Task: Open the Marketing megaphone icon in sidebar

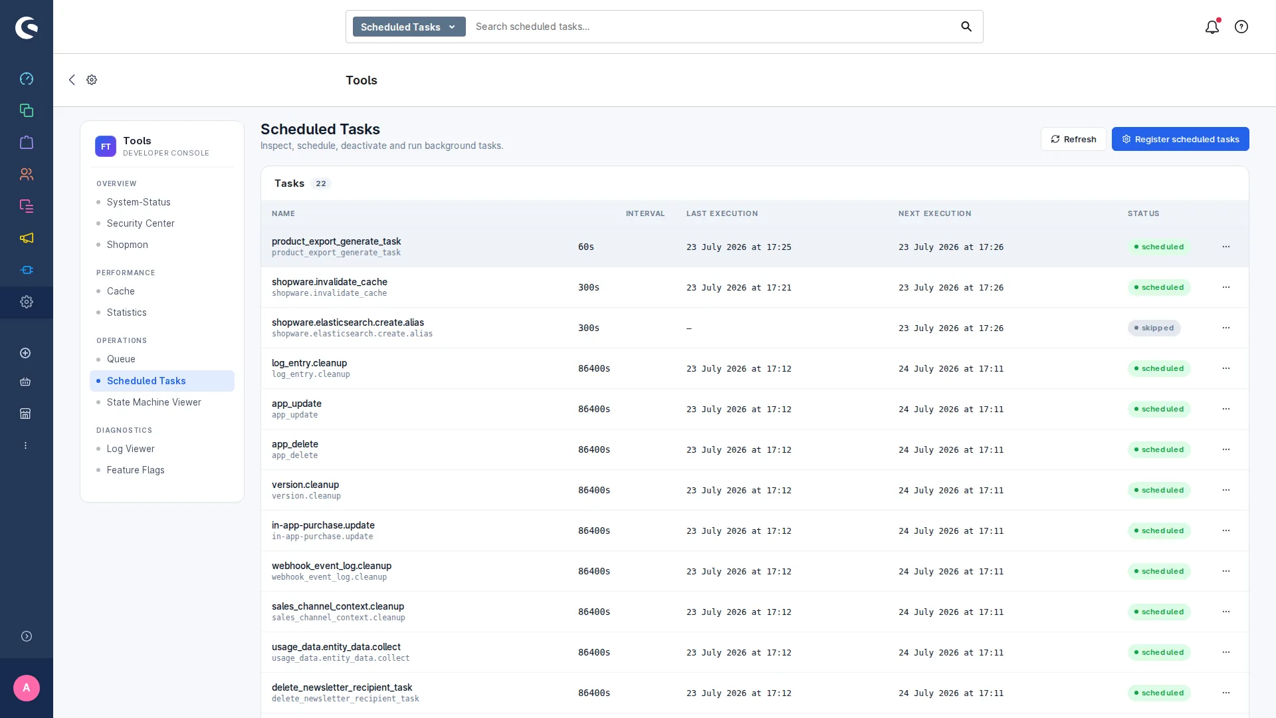Action: tap(27, 238)
